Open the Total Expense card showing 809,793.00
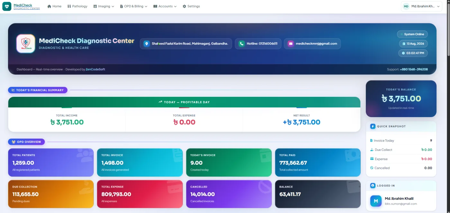Screen dimensions: 450x213 point(140,194)
